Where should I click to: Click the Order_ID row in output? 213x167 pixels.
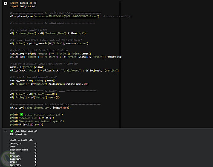coord(23,144)
